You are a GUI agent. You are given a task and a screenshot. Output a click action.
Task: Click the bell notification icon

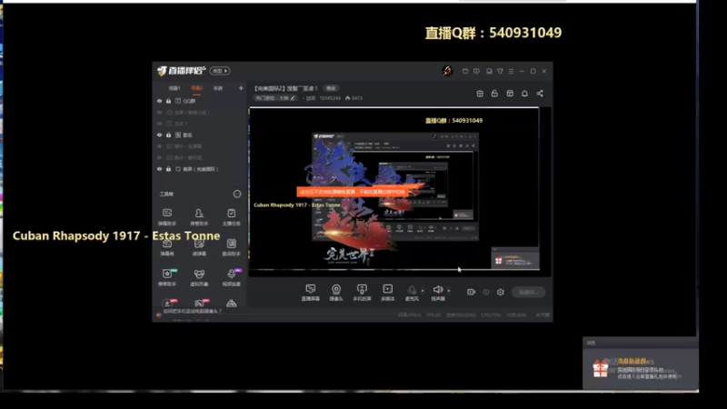[524, 94]
